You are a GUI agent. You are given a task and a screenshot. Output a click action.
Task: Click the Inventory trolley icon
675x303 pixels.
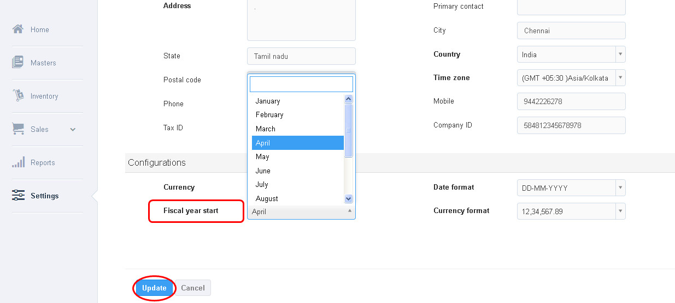[x=18, y=96]
